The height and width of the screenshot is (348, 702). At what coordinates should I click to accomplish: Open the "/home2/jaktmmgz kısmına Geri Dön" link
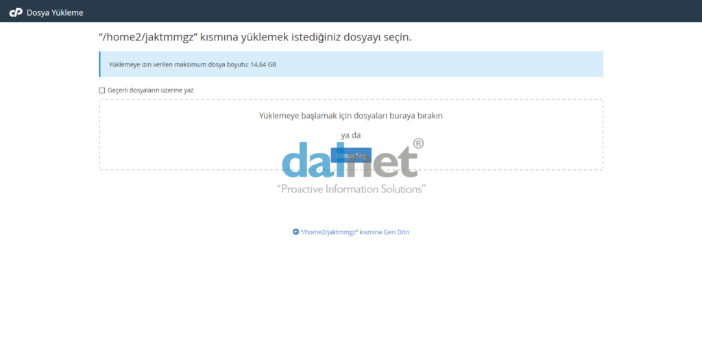(x=350, y=232)
